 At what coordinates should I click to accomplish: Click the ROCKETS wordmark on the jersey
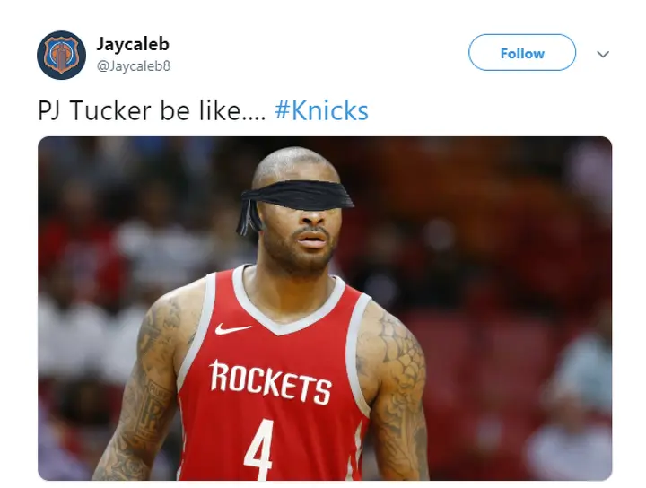271,381
